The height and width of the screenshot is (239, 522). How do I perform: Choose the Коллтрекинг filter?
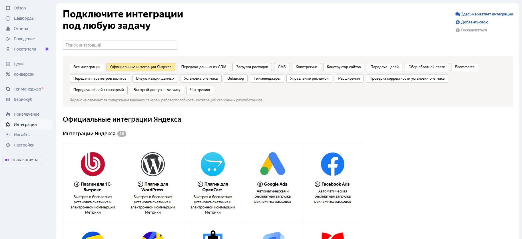tap(306, 67)
